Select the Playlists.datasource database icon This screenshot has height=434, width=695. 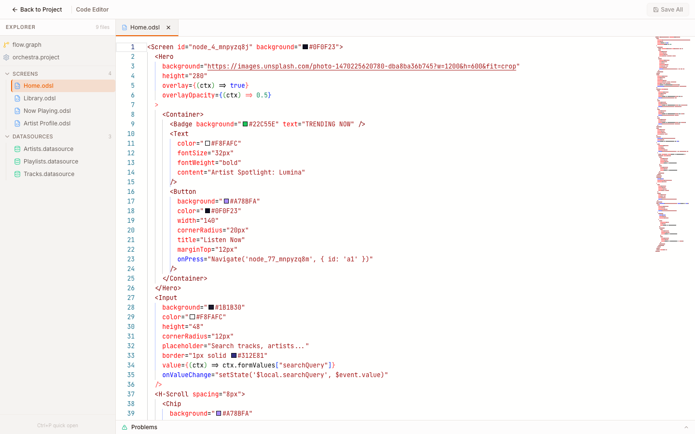(17, 161)
